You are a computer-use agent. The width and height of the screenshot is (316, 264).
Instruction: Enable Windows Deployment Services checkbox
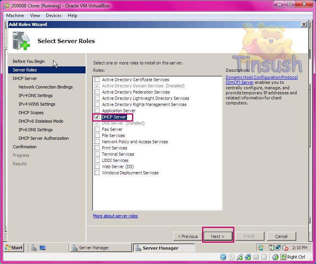pos(97,173)
